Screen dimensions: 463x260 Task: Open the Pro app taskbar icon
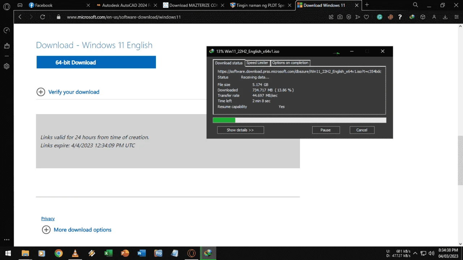[158, 253]
